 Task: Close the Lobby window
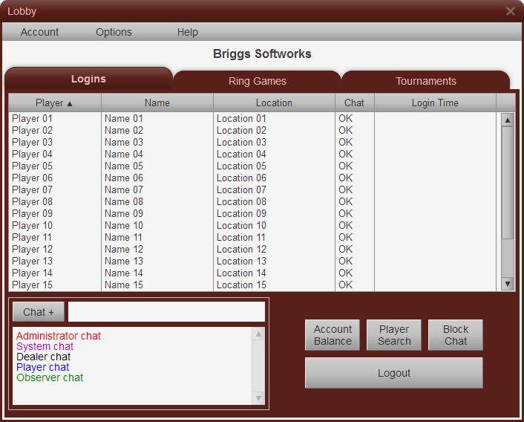pos(510,11)
